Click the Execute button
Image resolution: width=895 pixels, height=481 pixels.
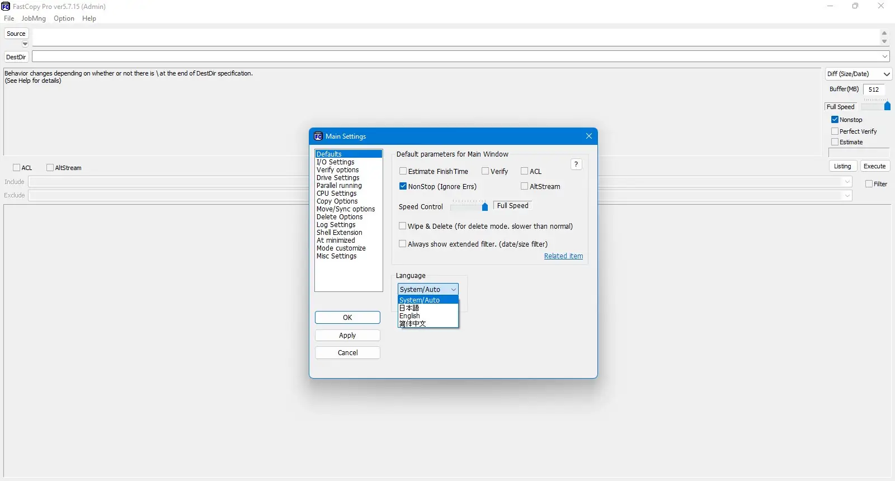(874, 166)
